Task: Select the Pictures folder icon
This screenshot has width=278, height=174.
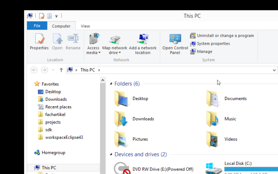Action: pyautogui.click(x=120, y=139)
